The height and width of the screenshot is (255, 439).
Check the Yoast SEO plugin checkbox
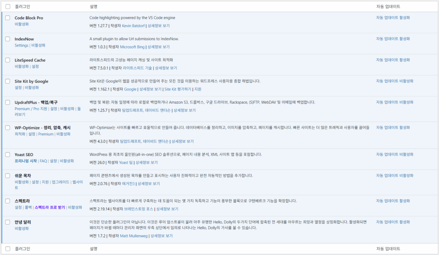[8, 155]
